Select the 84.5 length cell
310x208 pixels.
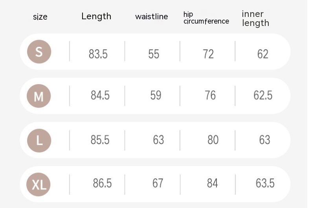click(x=100, y=96)
